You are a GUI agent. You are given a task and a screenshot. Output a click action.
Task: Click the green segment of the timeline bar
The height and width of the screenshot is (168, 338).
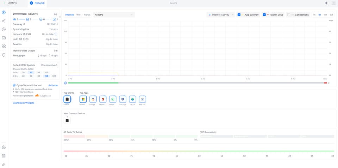tap(93, 83)
